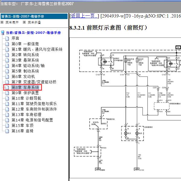
Task: Click the document code [2904939-w]T0 text
Action: coord(116,16)
